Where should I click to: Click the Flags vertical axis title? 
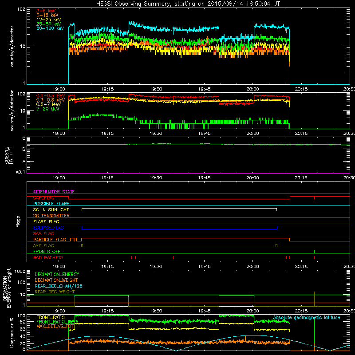[18, 221]
